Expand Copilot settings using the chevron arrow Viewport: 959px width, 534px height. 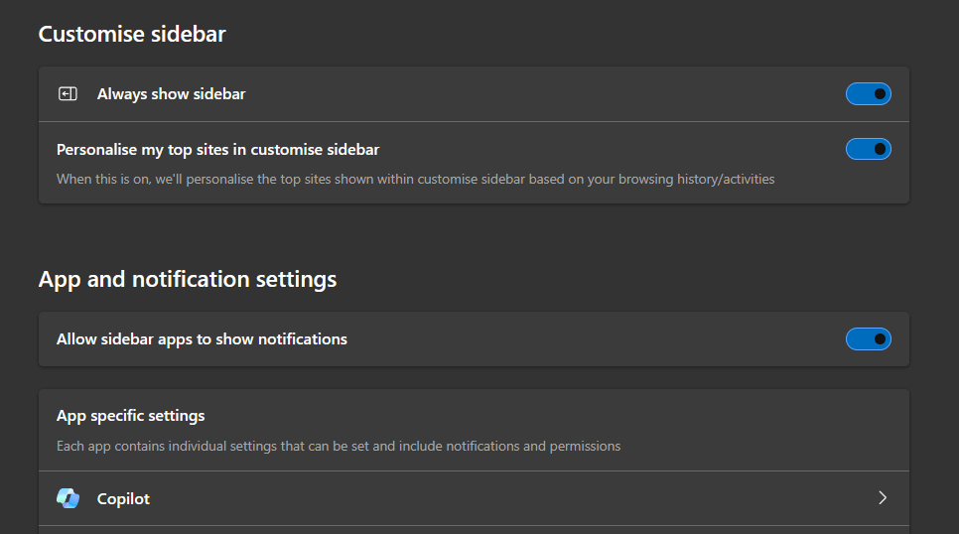(x=883, y=498)
